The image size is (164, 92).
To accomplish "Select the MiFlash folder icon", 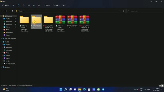I will [36, 20].
